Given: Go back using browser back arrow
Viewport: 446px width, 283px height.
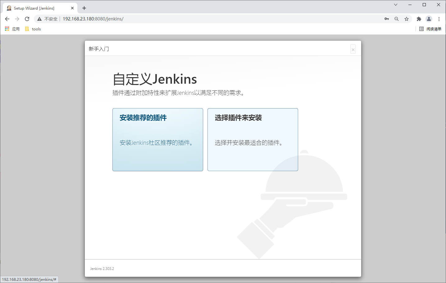Looking at the screenshot, I should [x=7, y=19].
